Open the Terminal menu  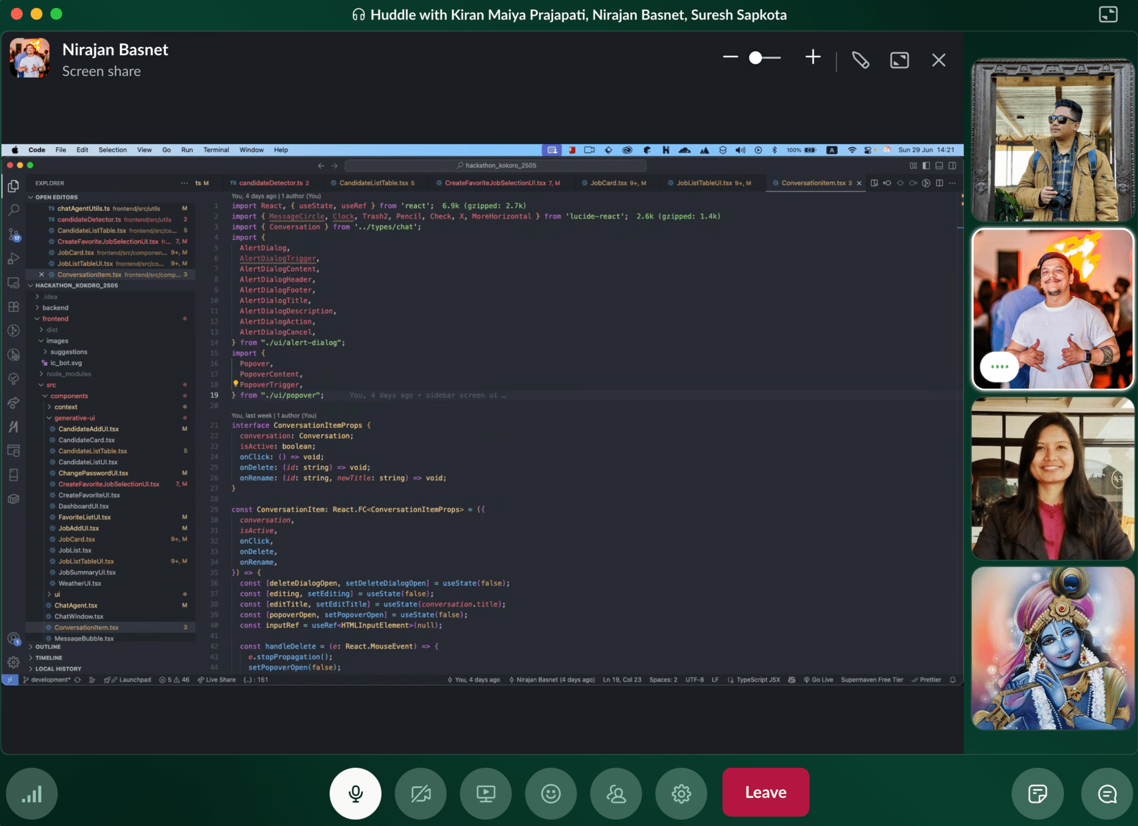(216, 150)
